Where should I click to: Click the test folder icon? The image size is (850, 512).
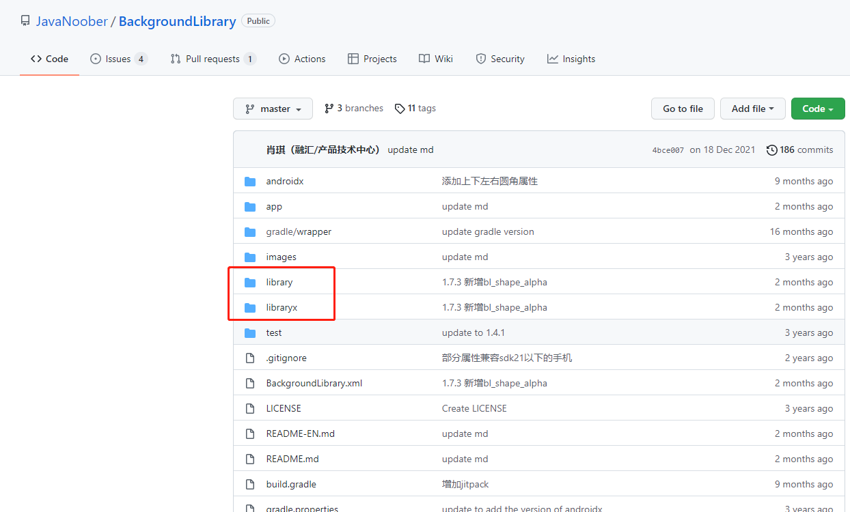[250, 333]
